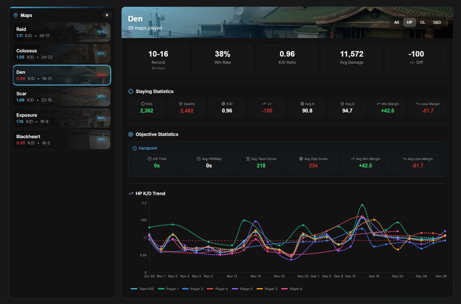Click the crosshair icon beside Kills stat

tap(143, 103)
